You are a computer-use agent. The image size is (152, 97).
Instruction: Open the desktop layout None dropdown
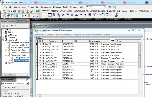(104, 7)
